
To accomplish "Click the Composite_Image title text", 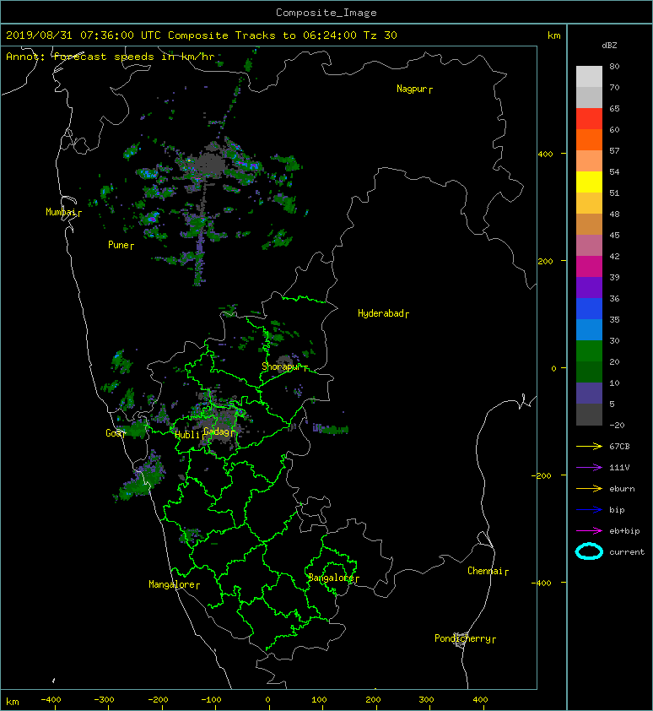I will (x=326, y=13).
